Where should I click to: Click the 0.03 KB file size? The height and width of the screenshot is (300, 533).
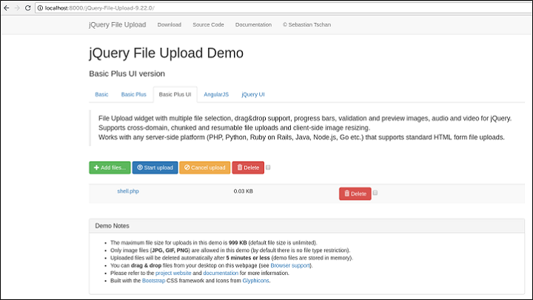tap(243, 191)
